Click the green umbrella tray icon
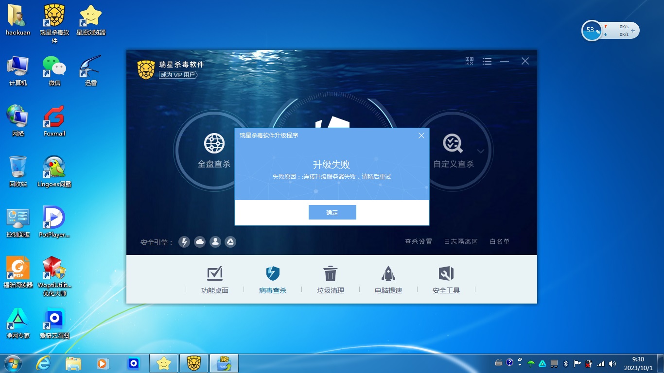Viewport: 664px width, 373px height. point(531,363)
